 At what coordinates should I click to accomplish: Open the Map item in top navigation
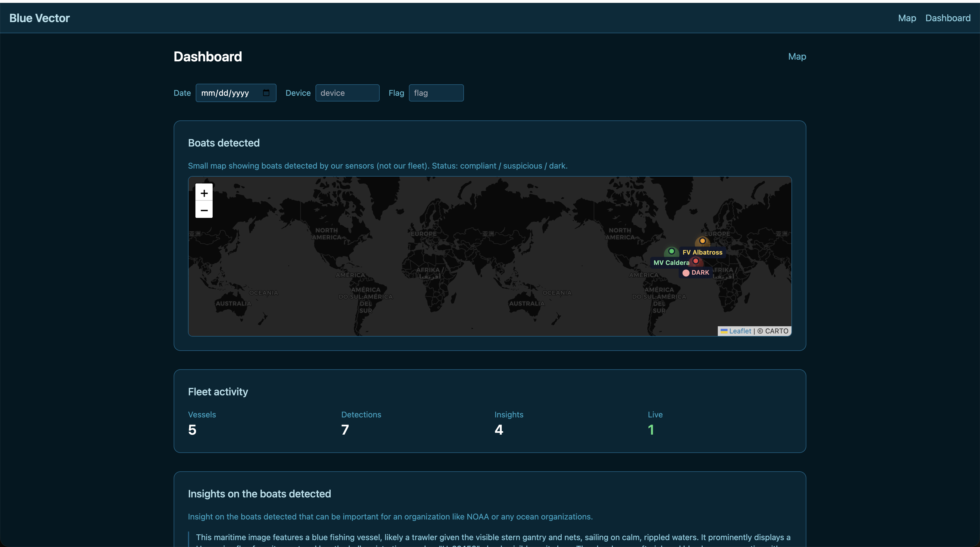click(x=907, y=18)
